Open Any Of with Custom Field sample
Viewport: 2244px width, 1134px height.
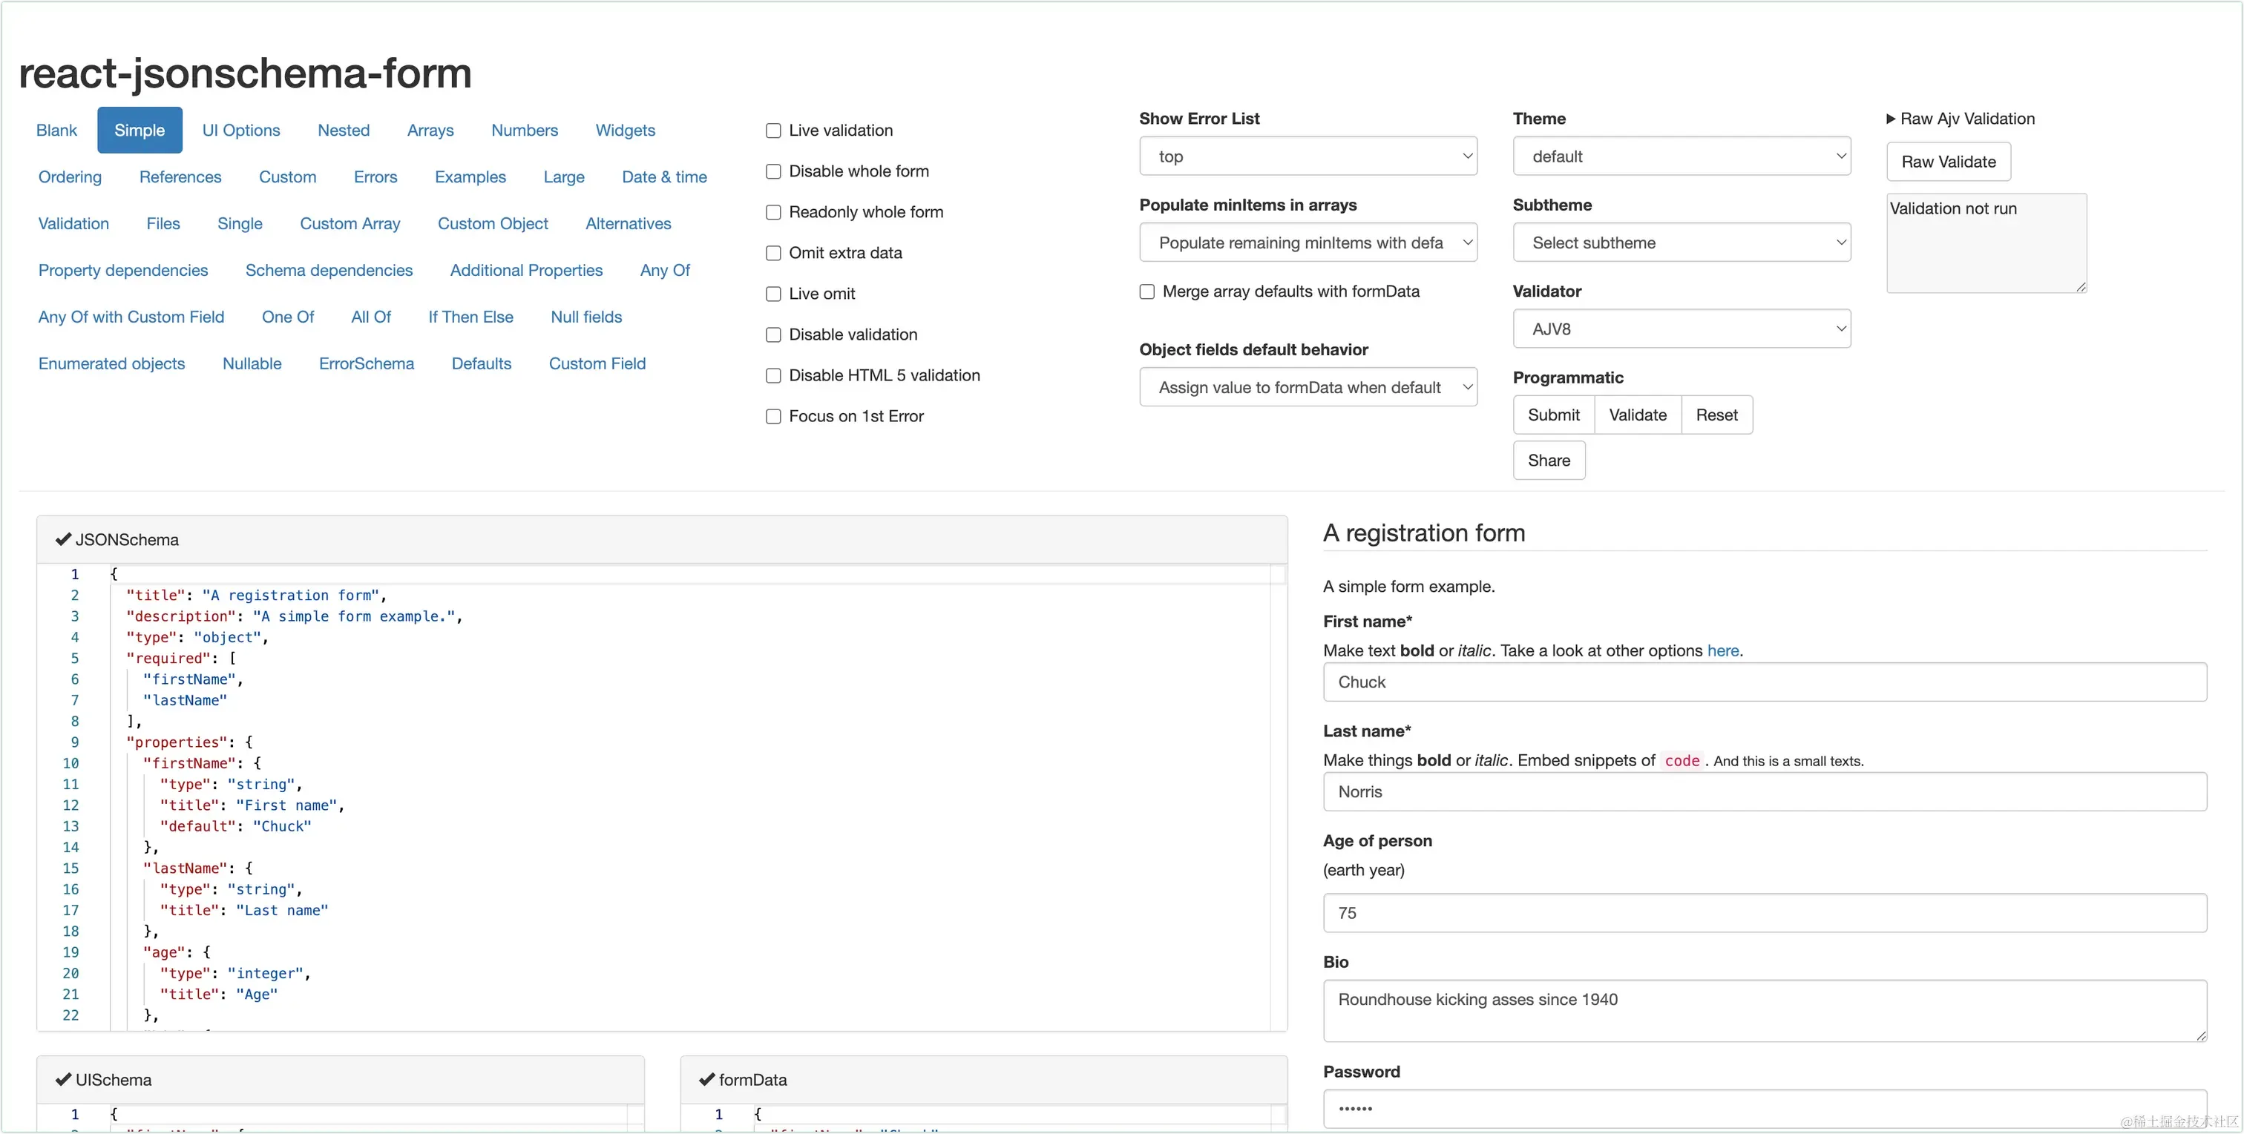[x=131, y=317]
